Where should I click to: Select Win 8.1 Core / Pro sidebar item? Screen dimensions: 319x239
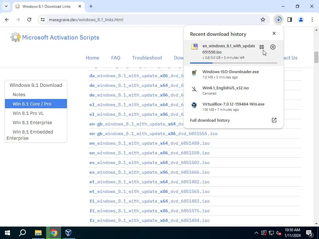point(36,104)
